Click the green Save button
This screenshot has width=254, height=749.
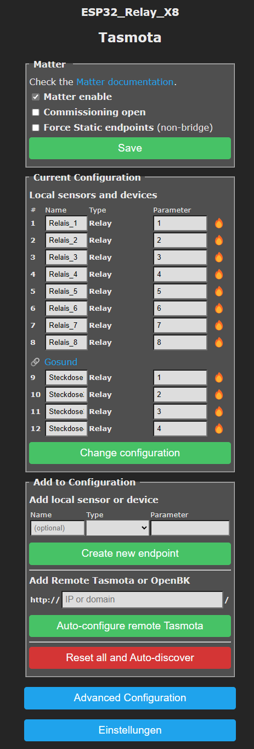tap(130, 148)
